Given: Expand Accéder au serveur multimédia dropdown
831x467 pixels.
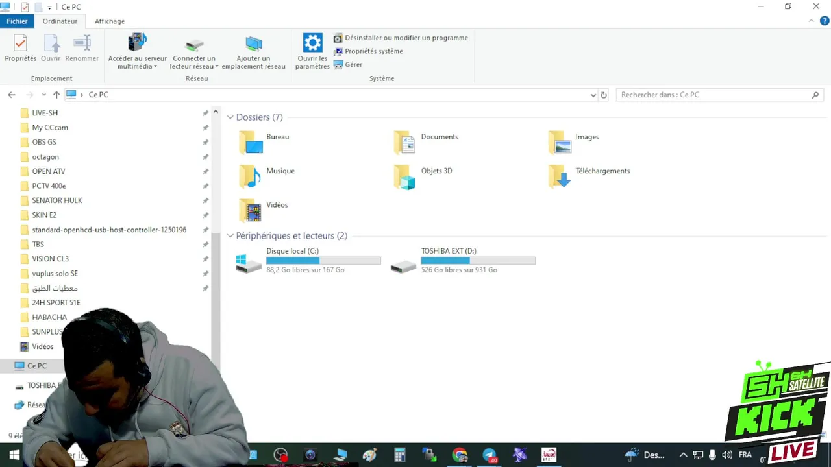Looking at the screenshot, I should [x=155, y=67].
